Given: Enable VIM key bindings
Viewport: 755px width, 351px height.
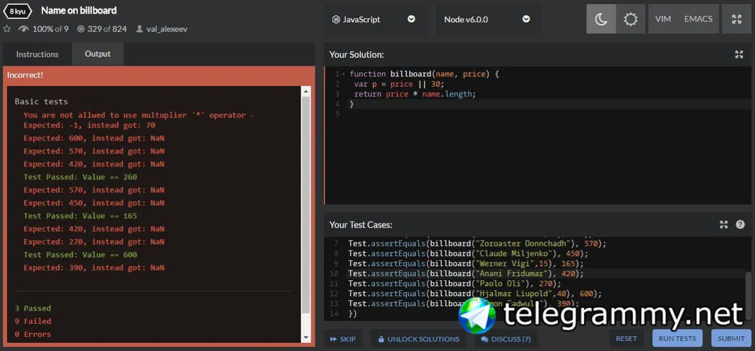Looking at the screenshot, I should click(663, 19).
